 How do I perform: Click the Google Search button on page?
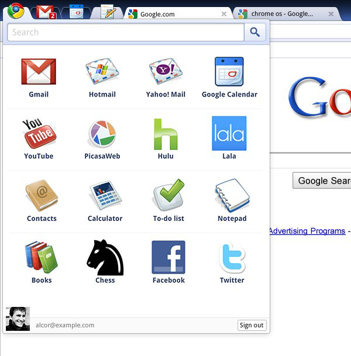pos(322,181)
